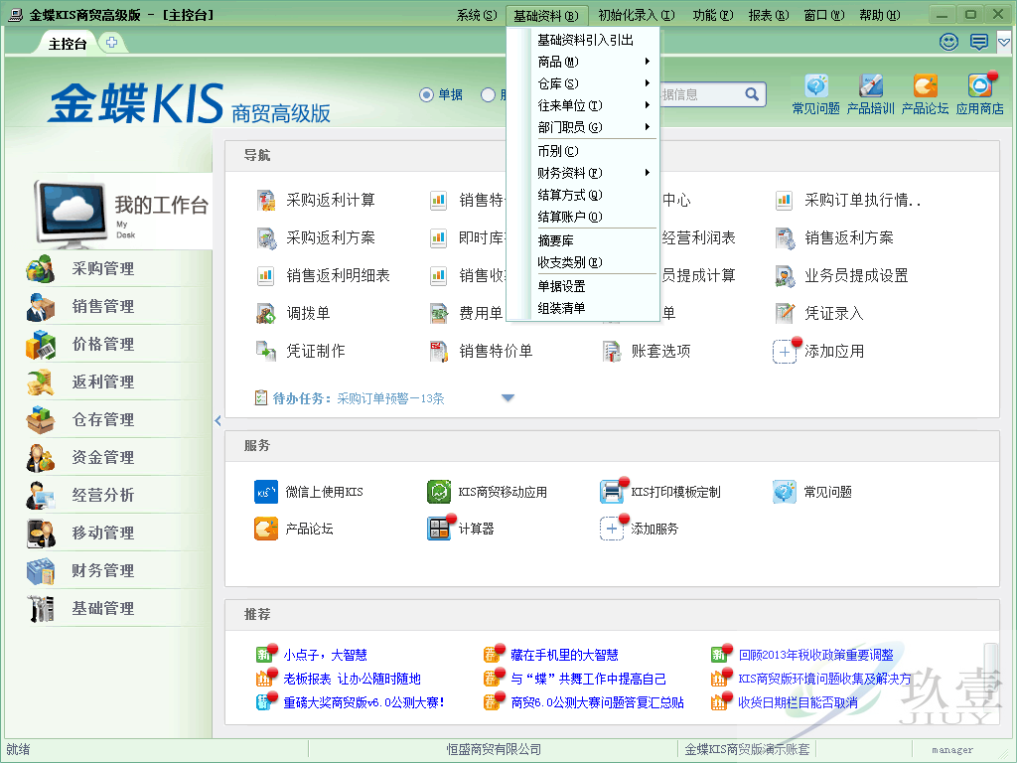Click 添加服务 plus icon
This screenshot has width=1017, height=763.
pyautogui.click(x=612, y=529)
